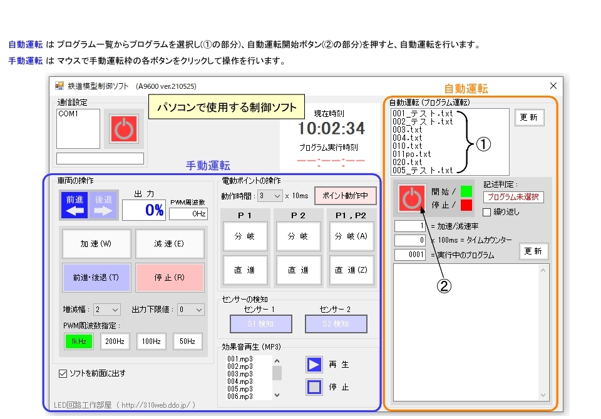Image resolution: width=601 pixels, height=419 pixels.
Task: Click P2 直進 button
Action: (x=298, y=270)
